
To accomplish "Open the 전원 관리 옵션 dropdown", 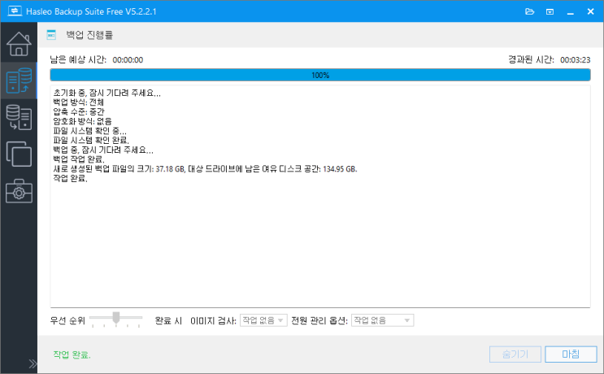I will (x=382, y=320).
